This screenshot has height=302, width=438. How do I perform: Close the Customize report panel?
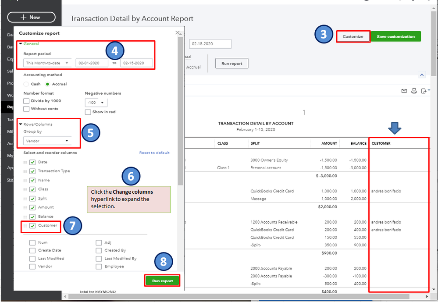click(x=178, y=33)
